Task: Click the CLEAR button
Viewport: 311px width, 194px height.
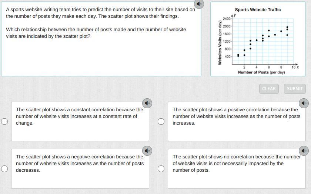Action: click(269, 89)
